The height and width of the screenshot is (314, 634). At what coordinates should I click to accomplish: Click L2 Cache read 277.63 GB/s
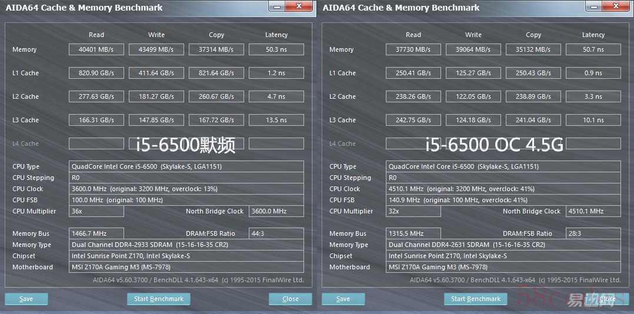coord(96,96)
